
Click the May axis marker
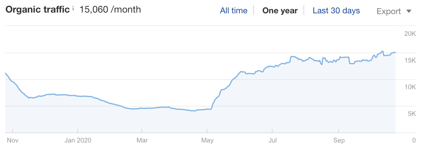pyautogui.click(x=208, y=140)
